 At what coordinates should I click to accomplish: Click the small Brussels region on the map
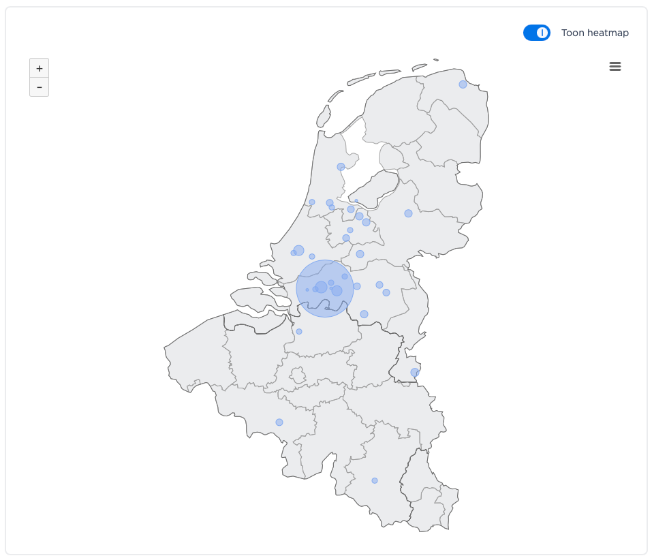pos(298,375)
